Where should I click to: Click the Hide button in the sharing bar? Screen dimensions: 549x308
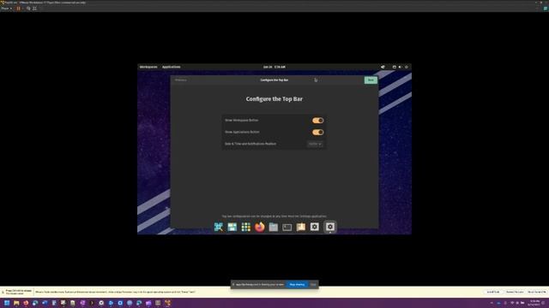[313, 285]
